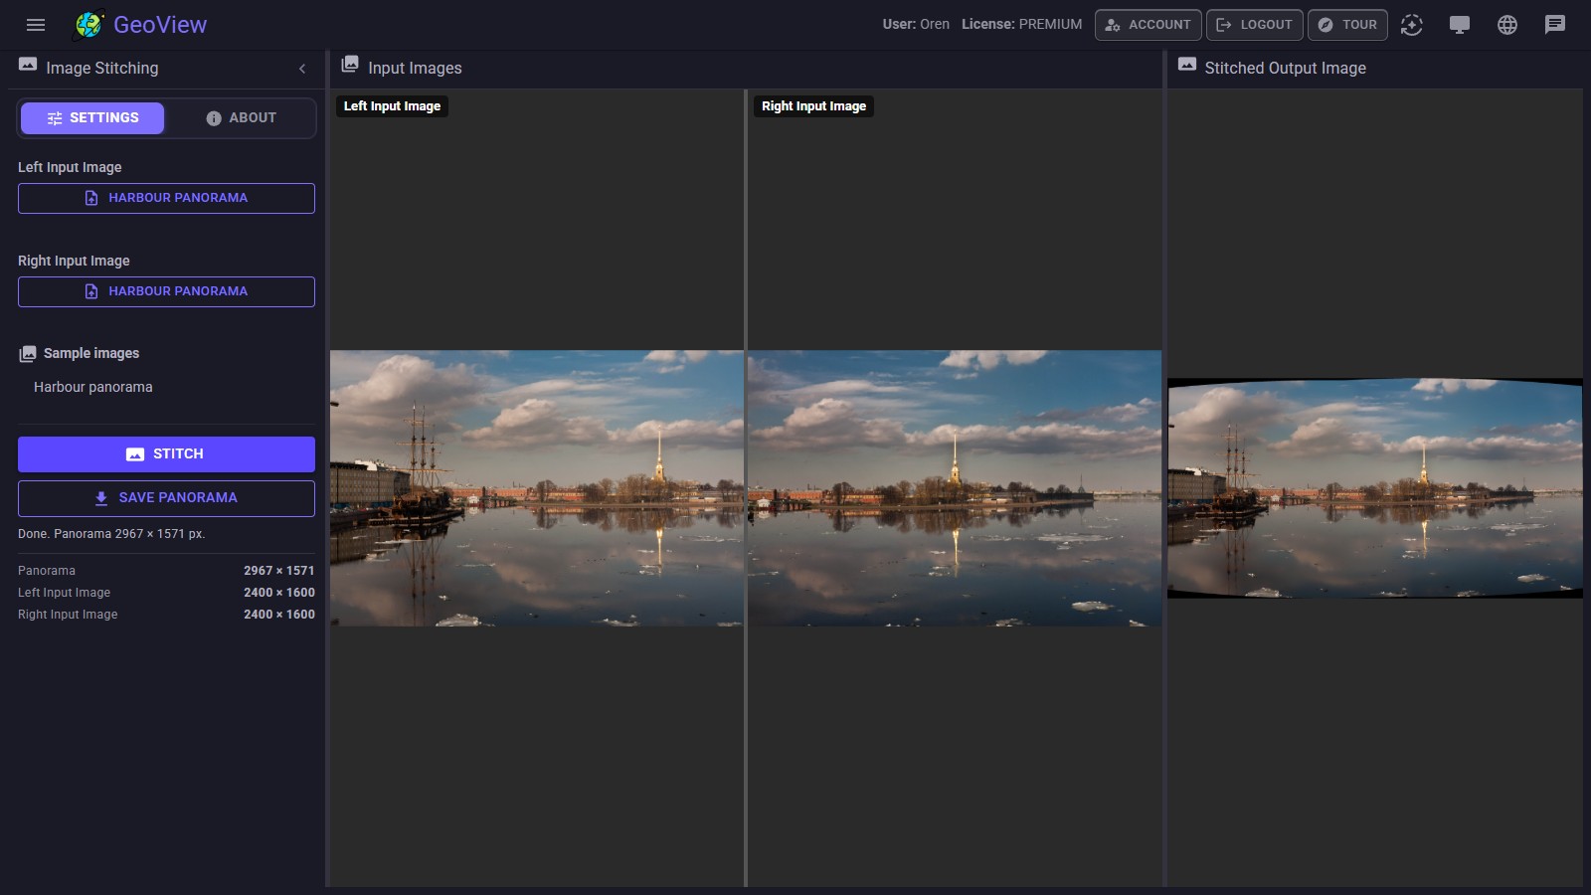The image size is (1591, 895).
Task: Click the Panorama size 2967 × 1571 value
Action: click(278, 571)
